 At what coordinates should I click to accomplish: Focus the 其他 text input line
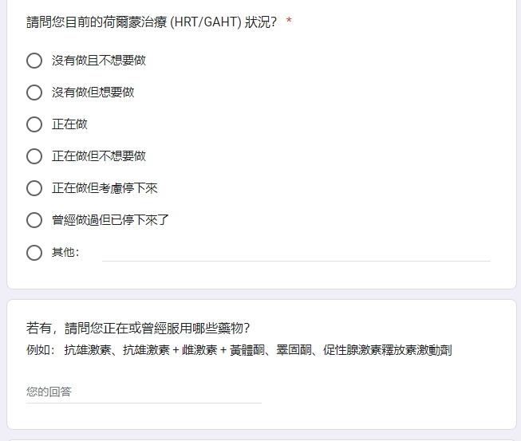click(296, 254)
